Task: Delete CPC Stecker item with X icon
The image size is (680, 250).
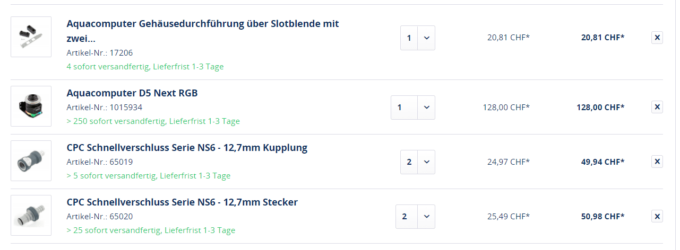Action: (x=657, y=216)
